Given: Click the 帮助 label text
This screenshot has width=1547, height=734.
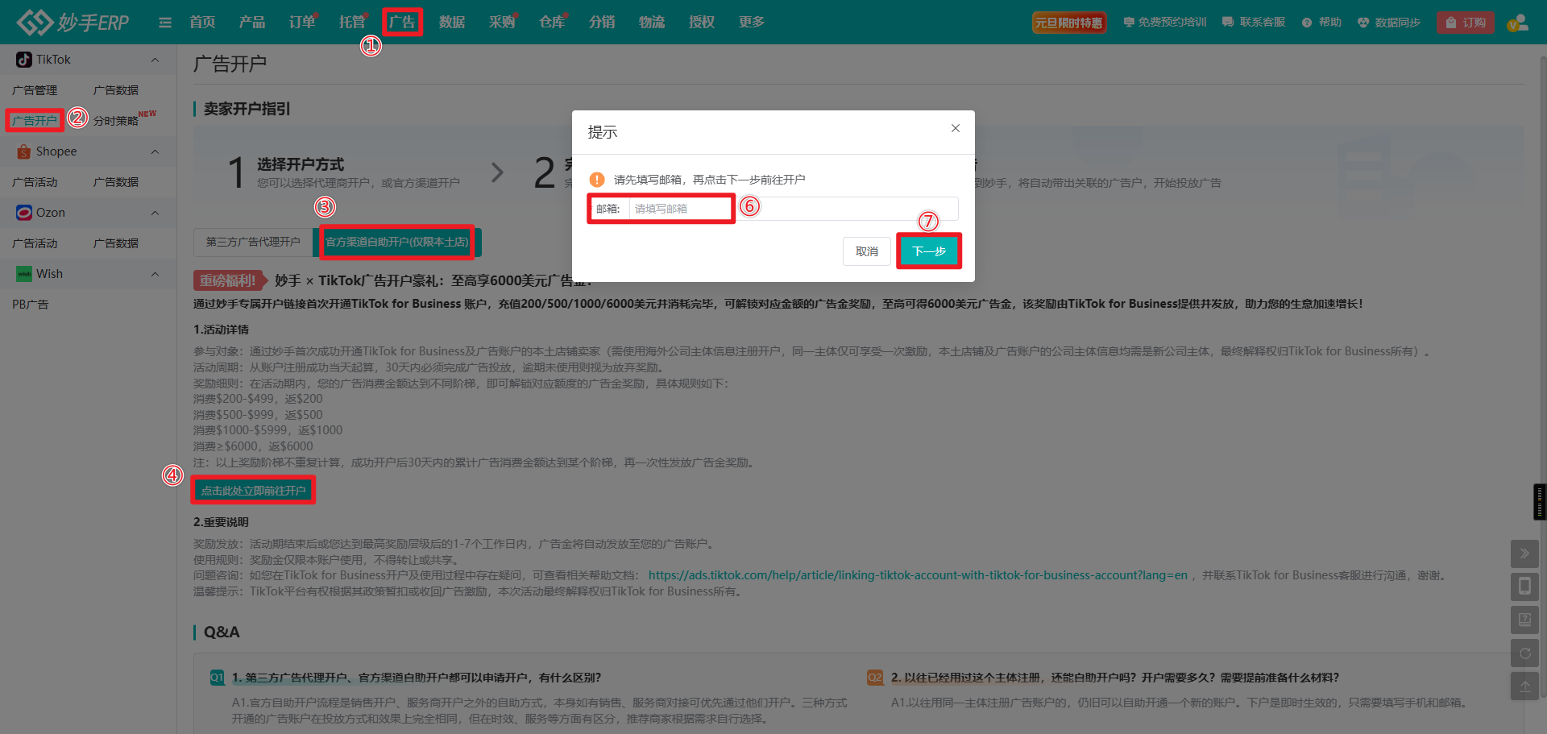Looking at the screenshot, I should [1330, 23].
